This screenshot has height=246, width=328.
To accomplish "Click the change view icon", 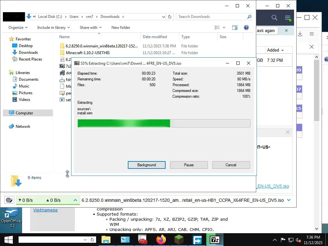I will (x=217, y=28).
